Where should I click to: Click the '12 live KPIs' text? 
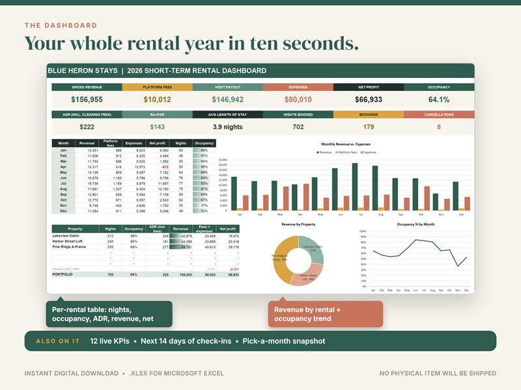click(x=109, y=341)
